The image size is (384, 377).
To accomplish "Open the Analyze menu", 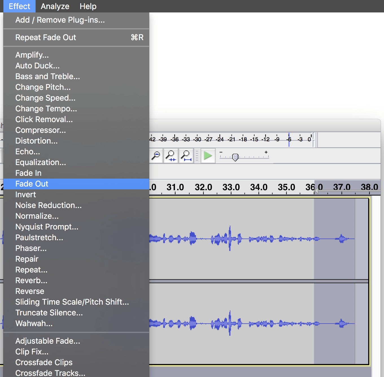I will click(x=55, y=6).
